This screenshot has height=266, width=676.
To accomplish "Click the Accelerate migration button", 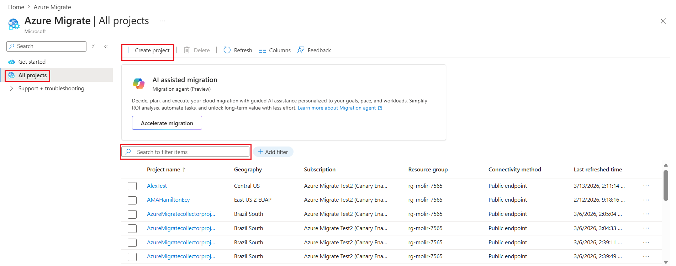I will click(x=167, y=123).
